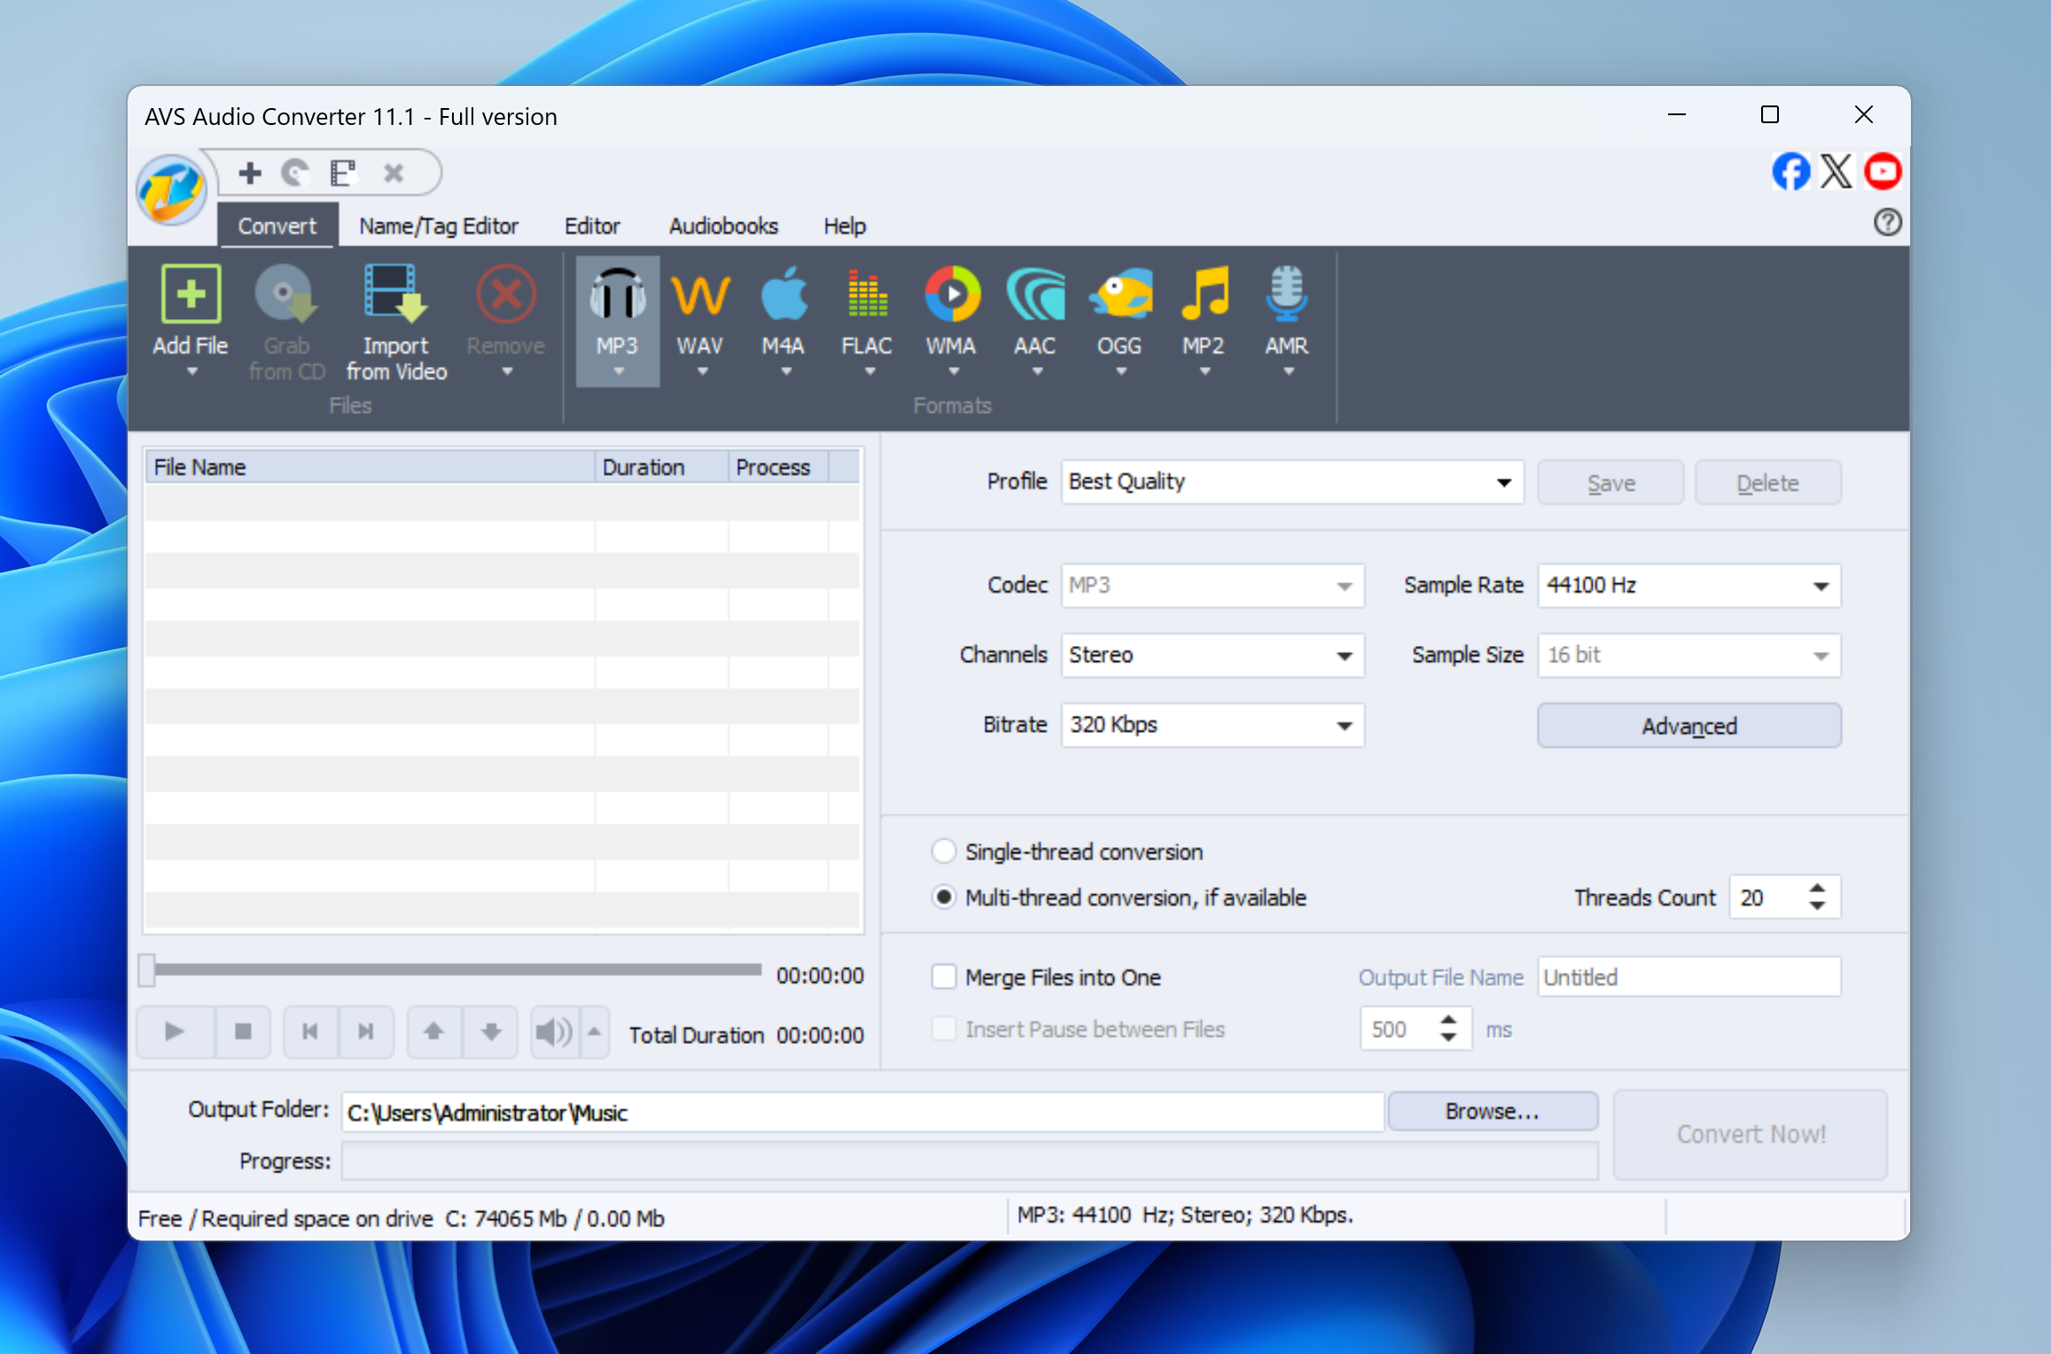The image size is (2051, 1354).
Task: Expand the FLAC format dropdown arrow
Action: (870, 372)
